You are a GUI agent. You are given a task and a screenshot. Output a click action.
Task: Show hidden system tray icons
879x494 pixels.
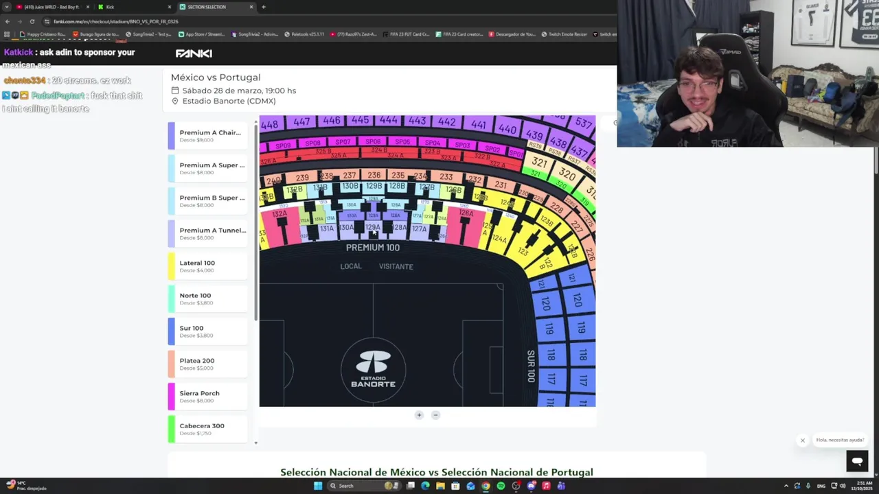[786, 486]
